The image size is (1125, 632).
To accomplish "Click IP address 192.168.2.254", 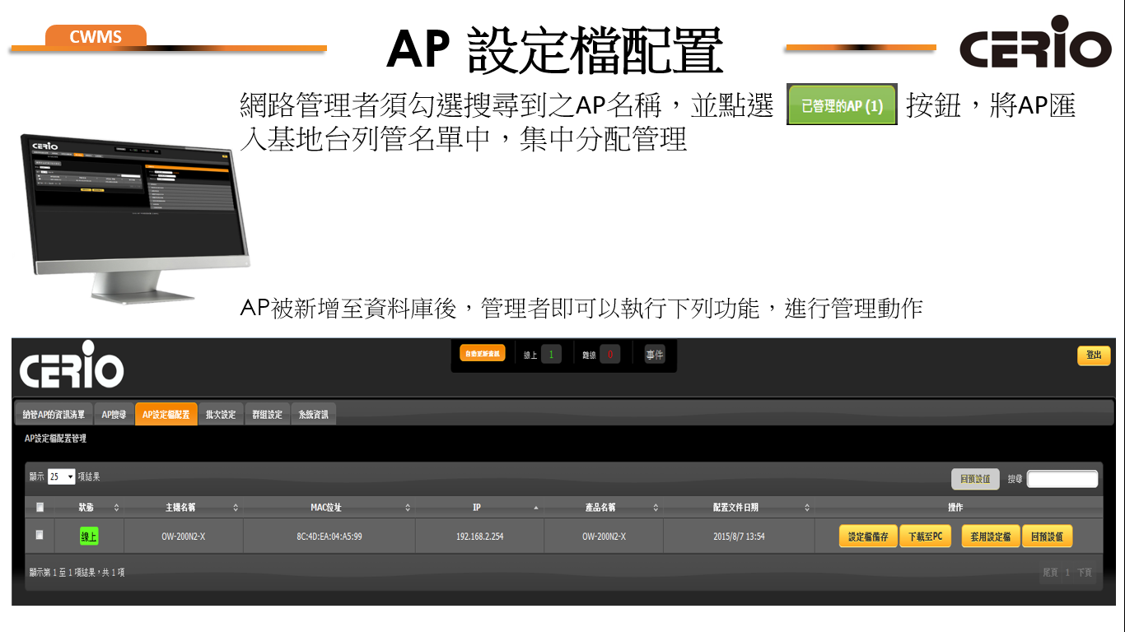I will (480, 537).
